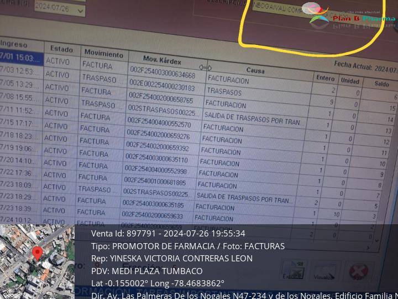Screen dimensions: 398x299
Task: Click the 7/19 19:06 ingreso cell
Action: 19,147
